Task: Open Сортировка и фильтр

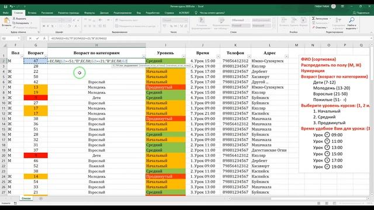Action: [x=338, y=23]
